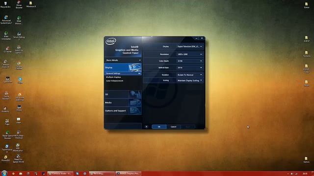Launch Smart Defrag desktop icon
This screenshot has height=176, width=314.
[19, 36]
